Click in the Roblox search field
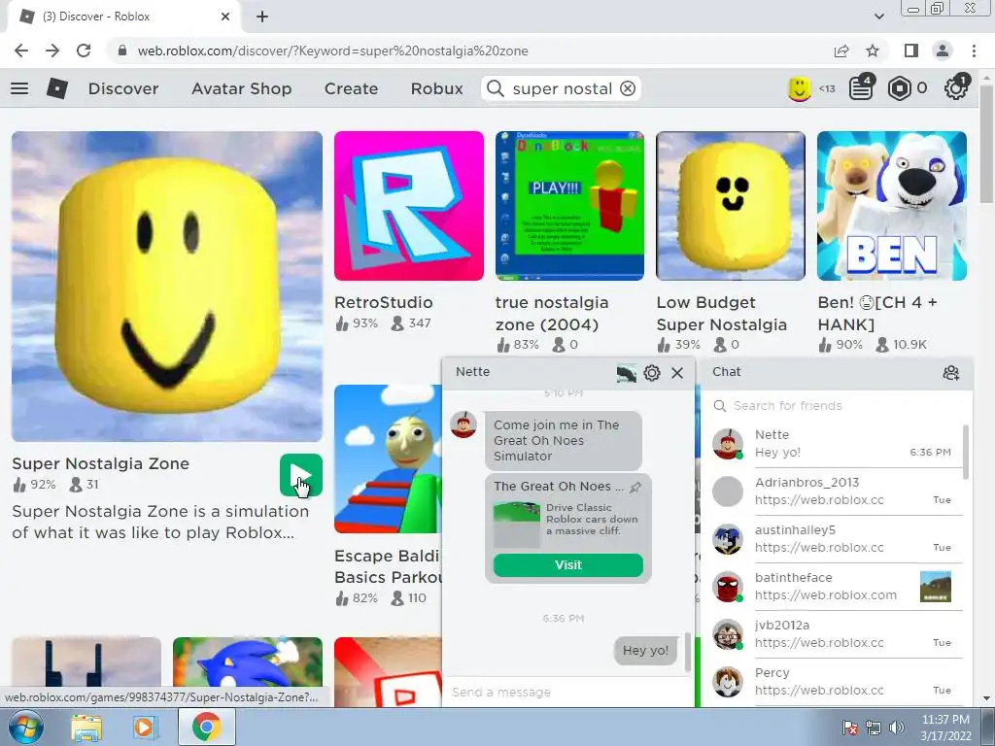The width and height of the screenshot is (995, 746). [x=561, y=88]
